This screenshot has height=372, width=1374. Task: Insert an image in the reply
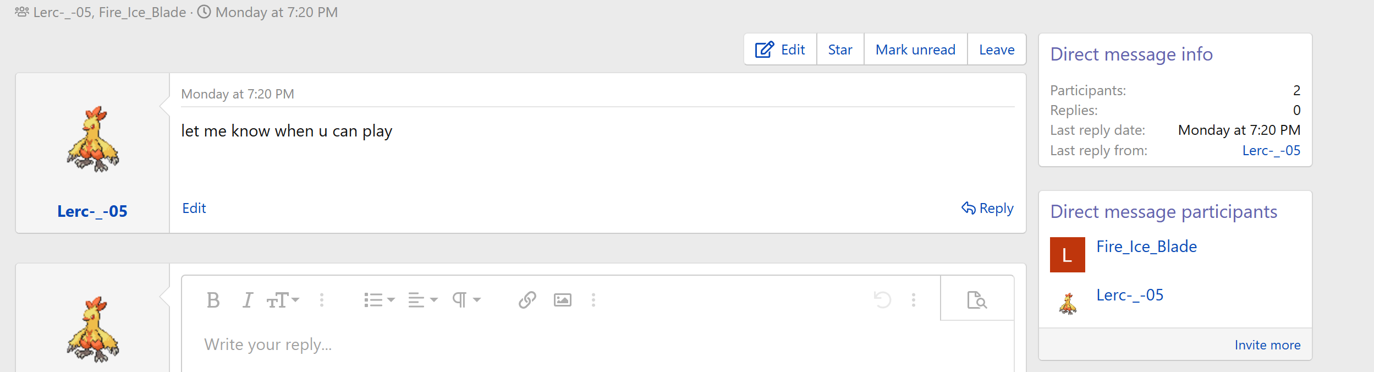coord(562,300)
